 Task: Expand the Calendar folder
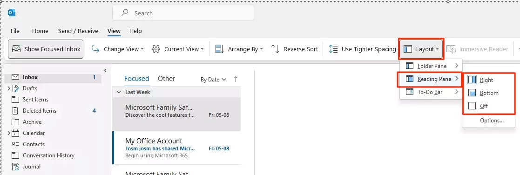[x=9, y=133]
